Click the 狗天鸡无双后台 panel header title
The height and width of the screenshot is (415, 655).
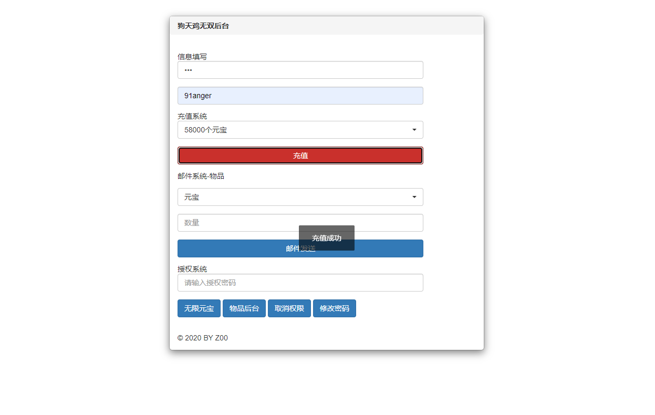click(203, 26)
